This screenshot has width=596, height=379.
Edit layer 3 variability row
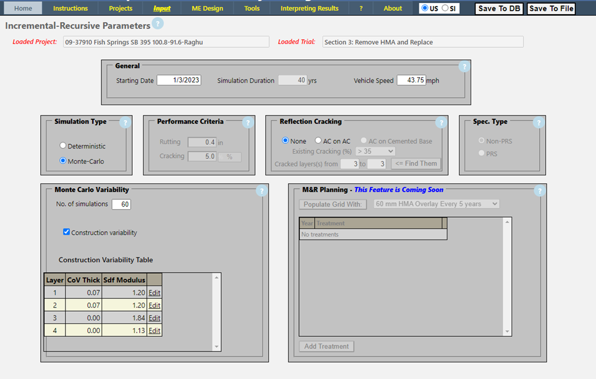(154, 318)
